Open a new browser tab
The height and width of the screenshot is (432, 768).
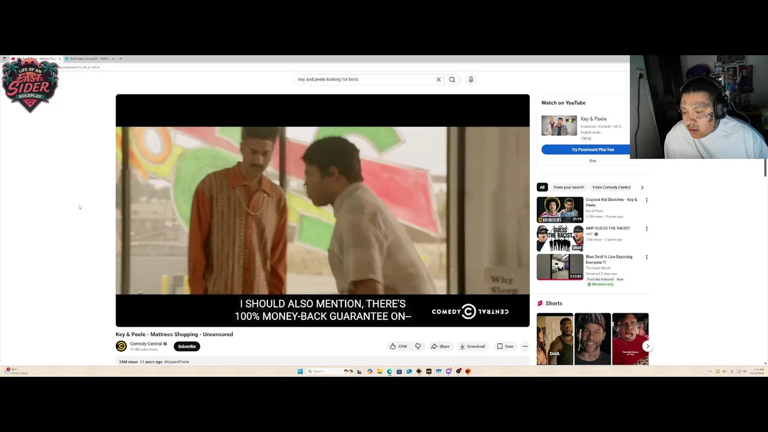[121, 59]
